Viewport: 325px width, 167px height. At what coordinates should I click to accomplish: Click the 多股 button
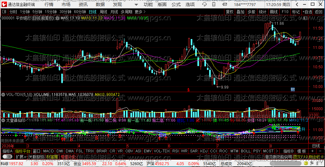[x=251, y=12]
